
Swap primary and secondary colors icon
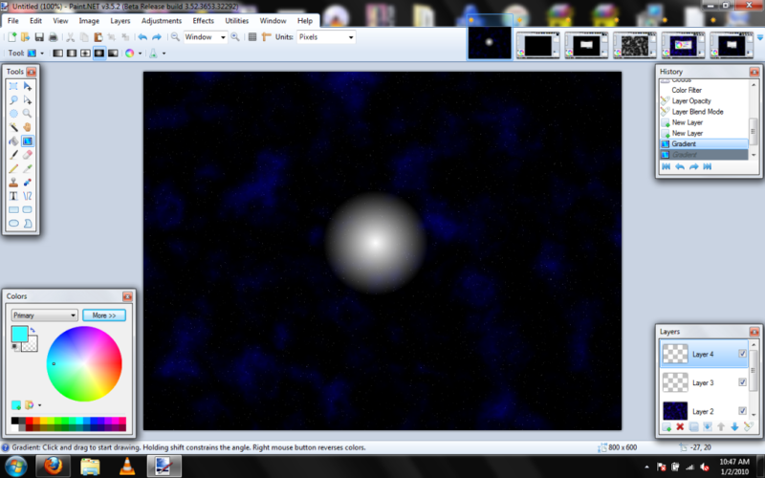coord(33,330)
